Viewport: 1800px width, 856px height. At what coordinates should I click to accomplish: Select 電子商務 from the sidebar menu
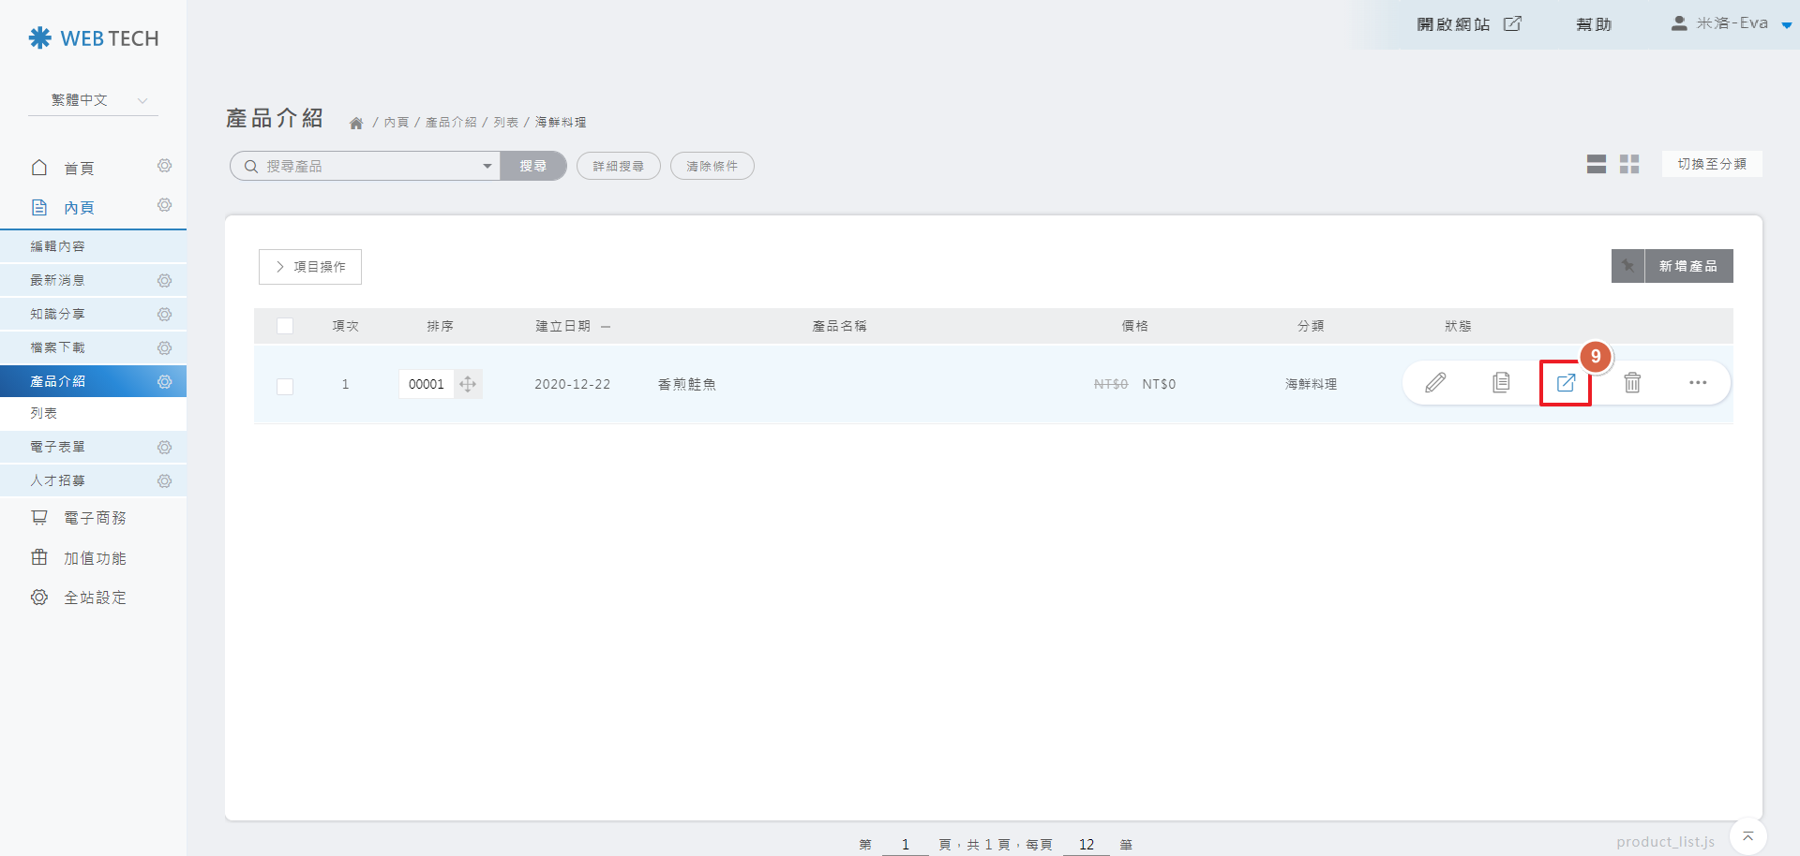(95, 518)
